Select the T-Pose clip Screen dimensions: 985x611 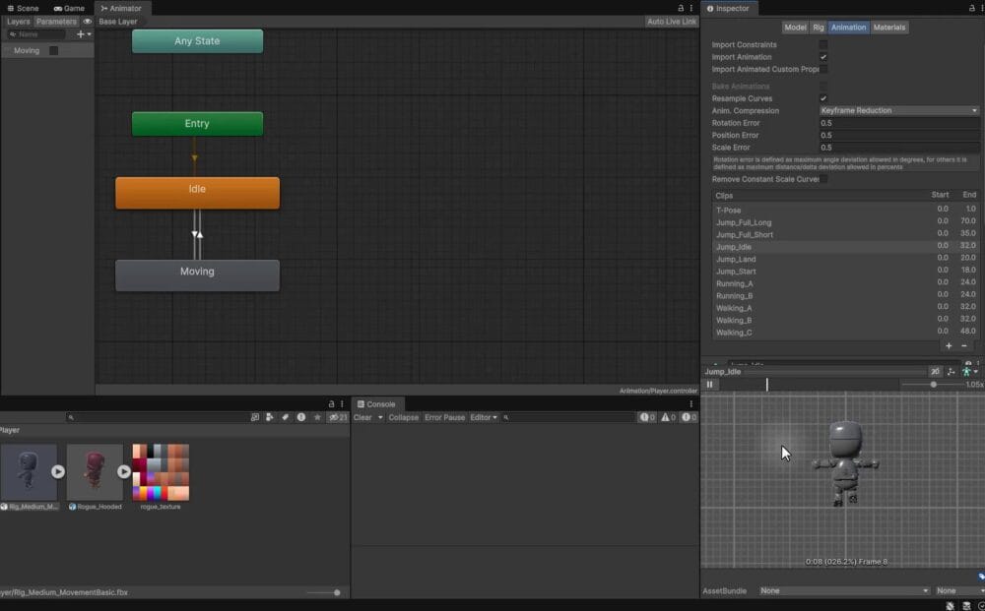pyautogui.click(x=845, y=211)
